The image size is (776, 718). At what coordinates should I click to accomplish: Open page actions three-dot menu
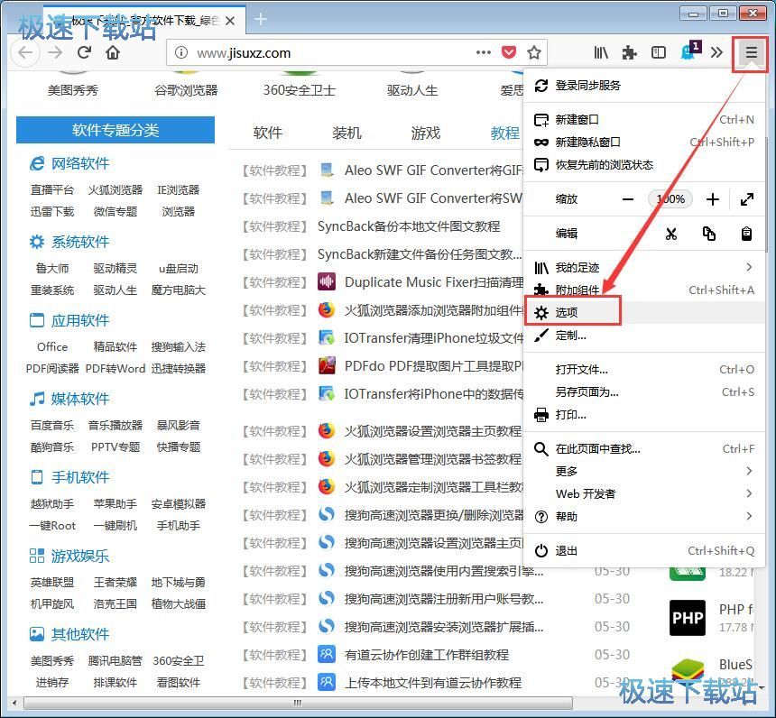click(x=483, y=52)
